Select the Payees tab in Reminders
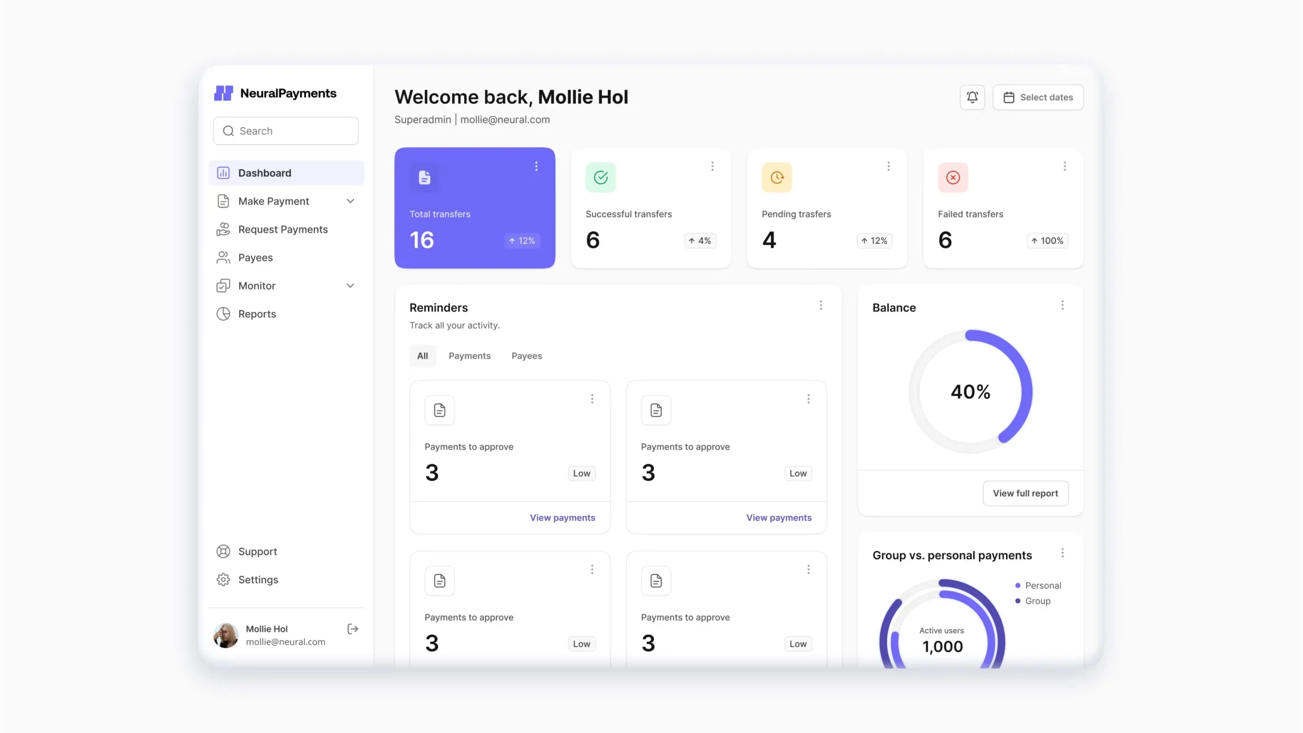This screenshot has width=1303, height=733. tap(526, 355)
